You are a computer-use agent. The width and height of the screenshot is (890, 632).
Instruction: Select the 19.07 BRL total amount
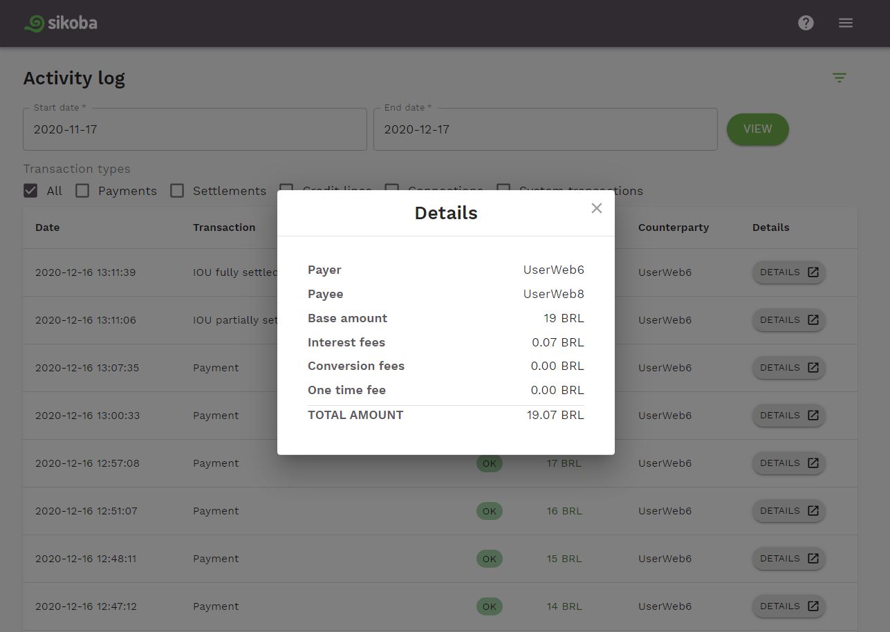tap(555, 415)
